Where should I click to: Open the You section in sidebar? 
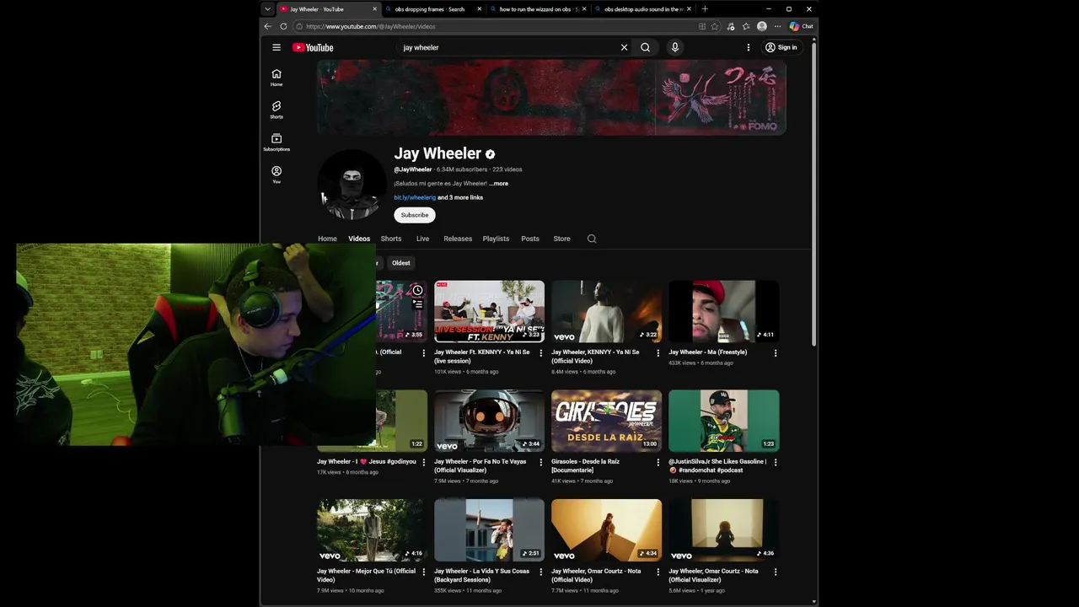tap(276, 175)
